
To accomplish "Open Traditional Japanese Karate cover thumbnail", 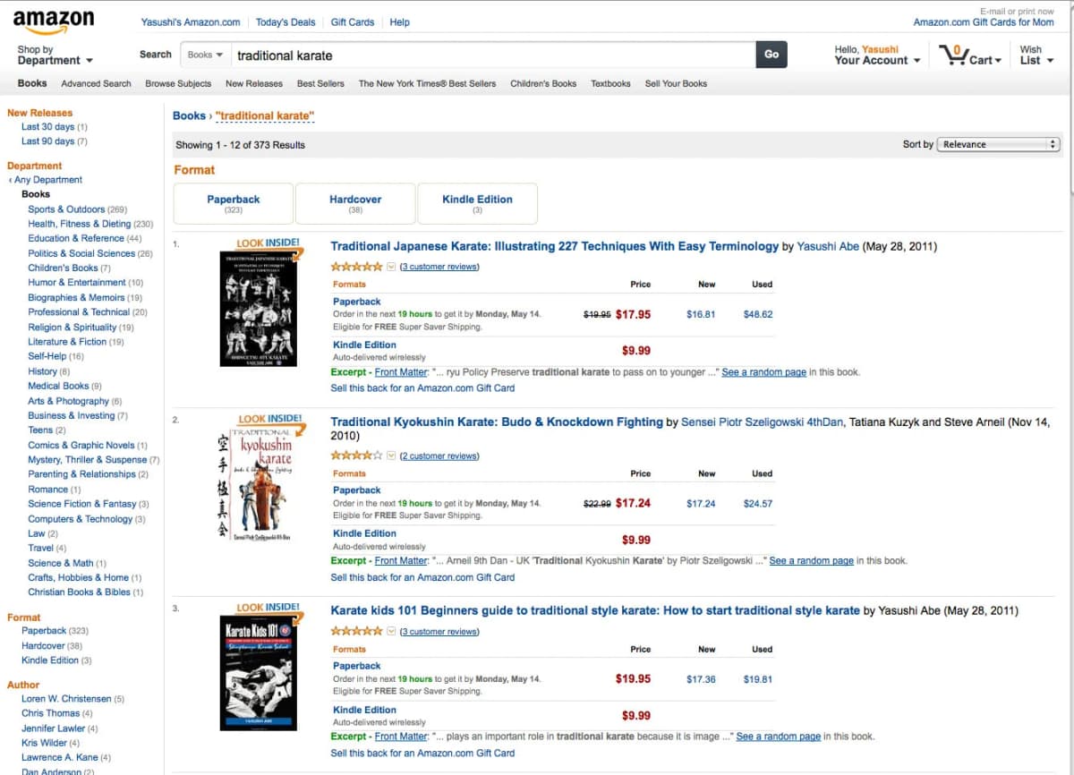I will (258, 308).
